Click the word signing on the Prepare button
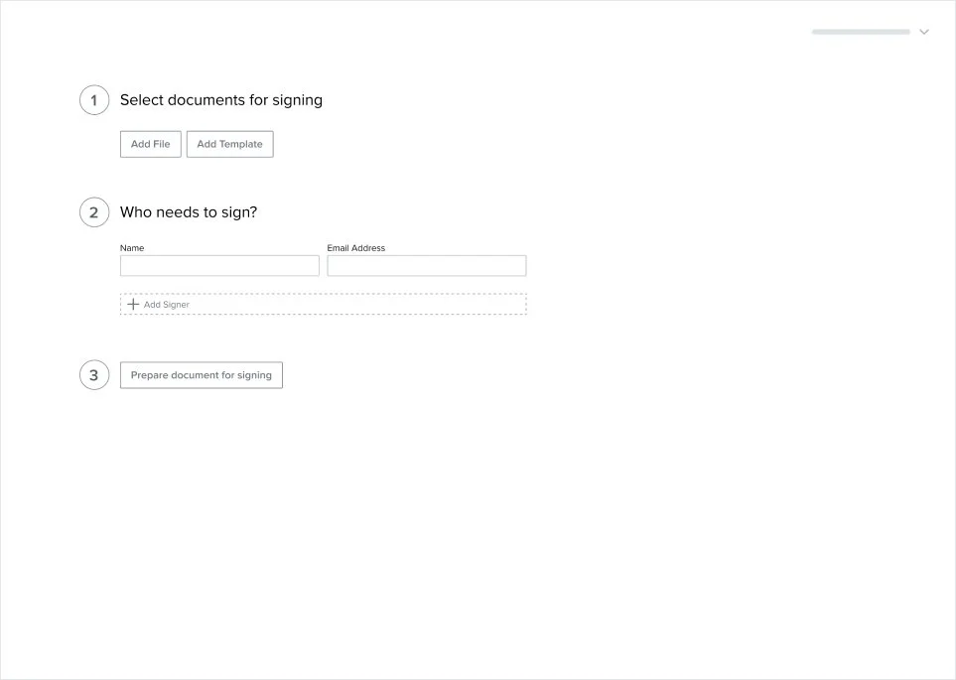Viewport: 956px width, 680px height. point(254,375)
